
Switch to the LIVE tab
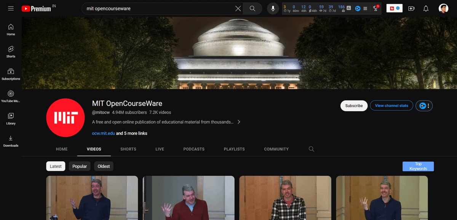[x=160, y=149]
